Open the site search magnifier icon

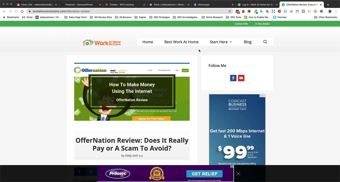click(265, 42)
